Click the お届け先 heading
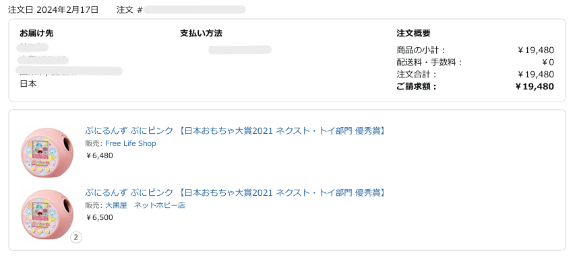Image resolution: width=575 pixels, height=257 pixels. point(36,34)
